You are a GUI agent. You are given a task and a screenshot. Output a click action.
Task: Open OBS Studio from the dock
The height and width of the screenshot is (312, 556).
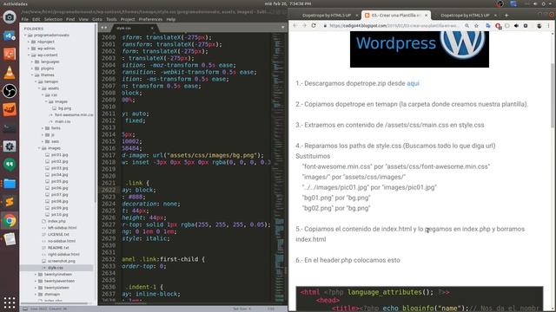[10, 91]
